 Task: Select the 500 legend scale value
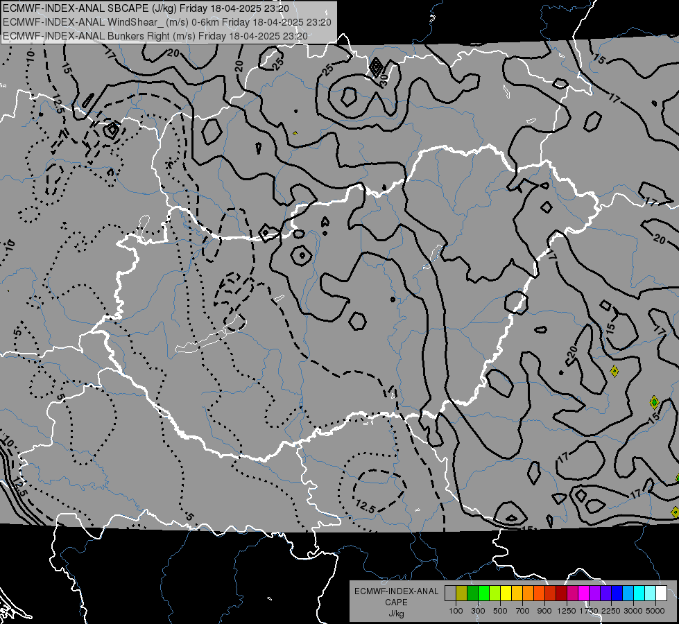tap(500, 611)
